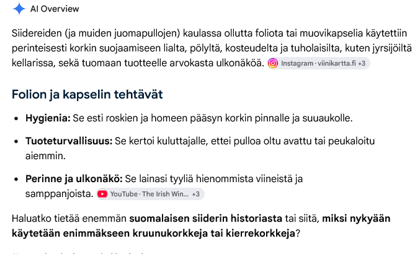
Task: Click the word samppanjoista in last bullet
Action: click(x=59, y=194)
